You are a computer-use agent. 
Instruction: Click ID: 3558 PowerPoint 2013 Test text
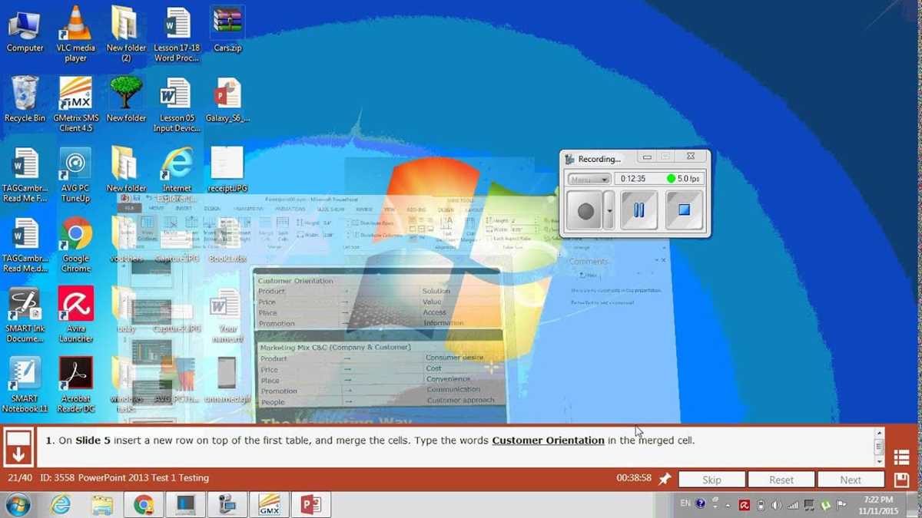[124, 478]
